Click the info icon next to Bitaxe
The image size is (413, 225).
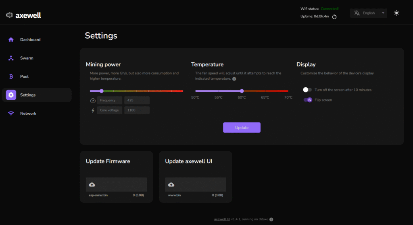271,219
